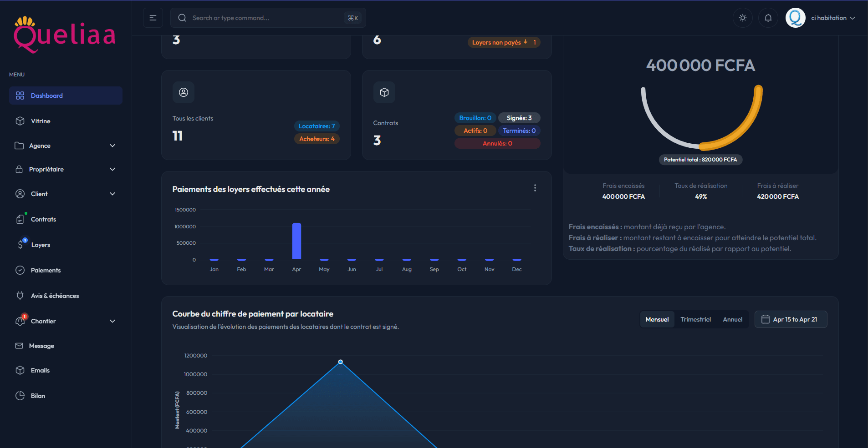Open the Dashboard menu item
Image resolution: width=868 pixels, height=448 pixels.
point(66,96)
